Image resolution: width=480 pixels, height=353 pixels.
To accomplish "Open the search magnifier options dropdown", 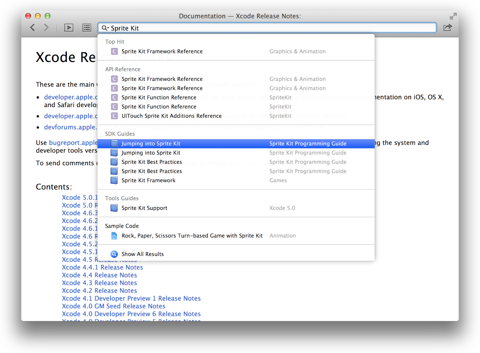I will coord(105,28).
